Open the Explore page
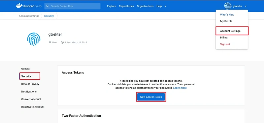 pos(112,6)
